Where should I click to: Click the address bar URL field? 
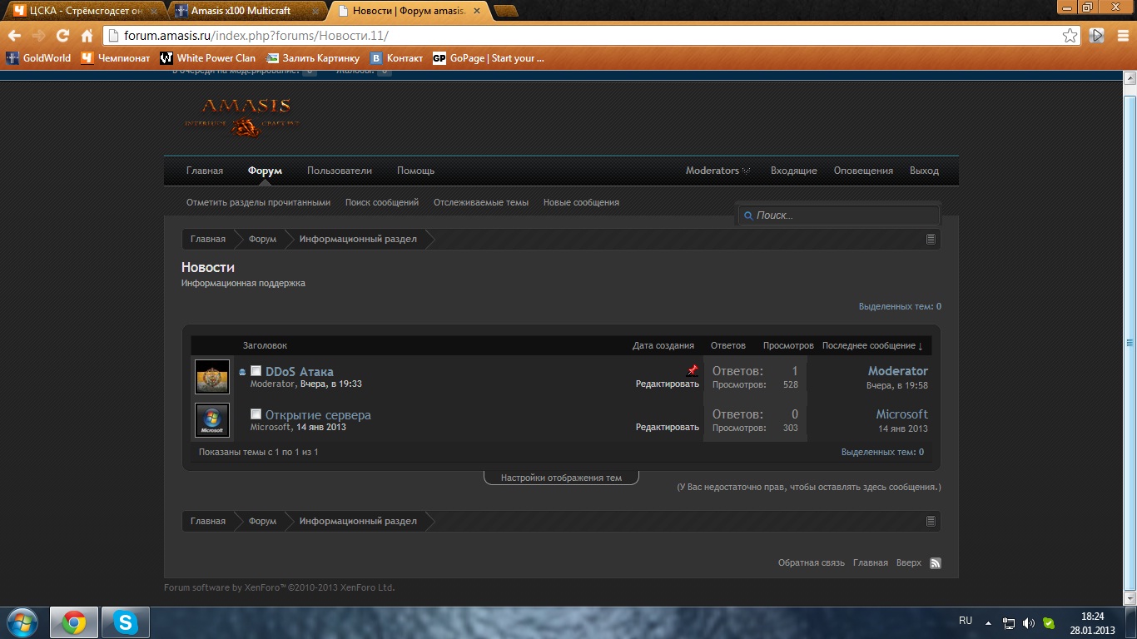(x=583, y=36)
